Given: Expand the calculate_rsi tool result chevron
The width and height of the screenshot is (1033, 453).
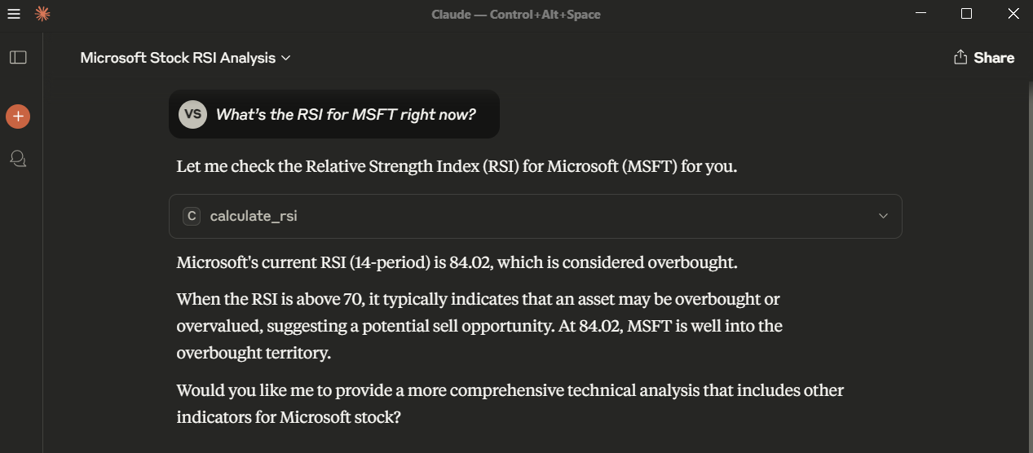Looking at the screenshot, I should 883,216.
